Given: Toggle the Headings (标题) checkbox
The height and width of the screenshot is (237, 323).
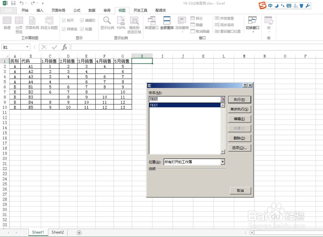Looking at the screenshot, I should (82, 29).
